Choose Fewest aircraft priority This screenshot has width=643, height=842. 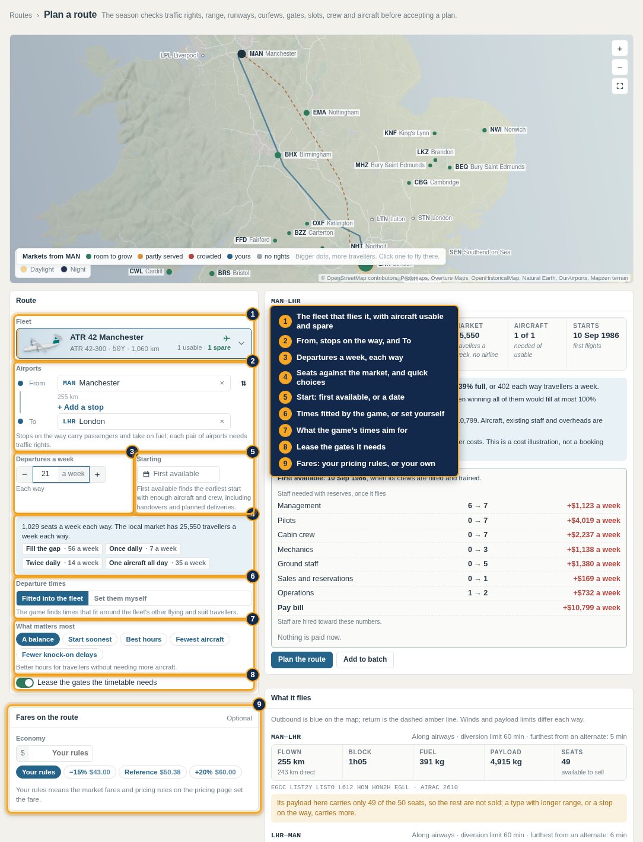click(200, 639)
